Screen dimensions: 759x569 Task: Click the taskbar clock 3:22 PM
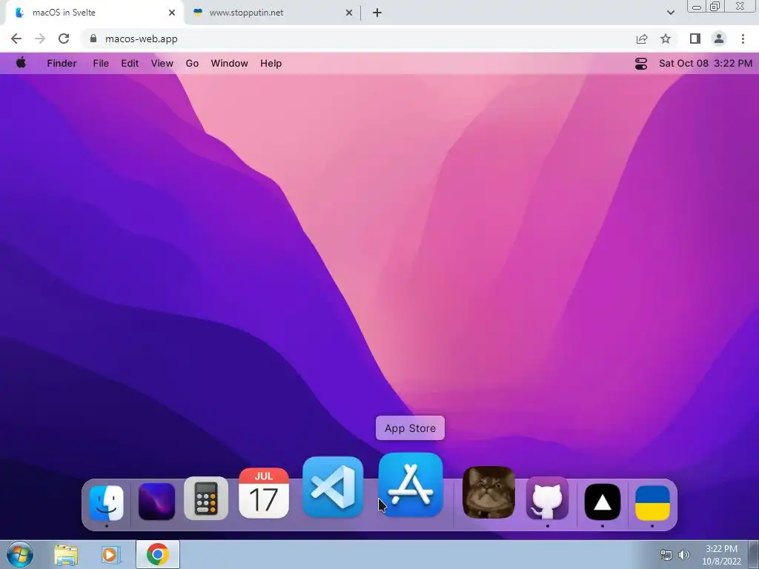point(721,555)
